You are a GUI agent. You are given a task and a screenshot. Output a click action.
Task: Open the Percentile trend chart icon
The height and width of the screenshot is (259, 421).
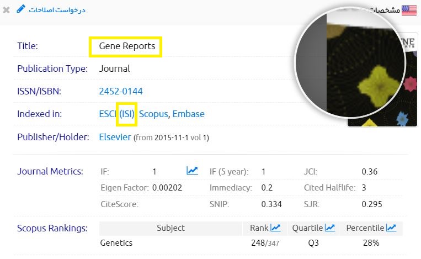(391, 228)
